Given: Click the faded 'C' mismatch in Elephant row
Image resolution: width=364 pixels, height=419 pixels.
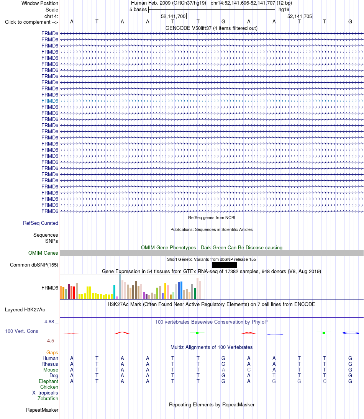Looking at the screenshot, I should (x=325, y=381).
